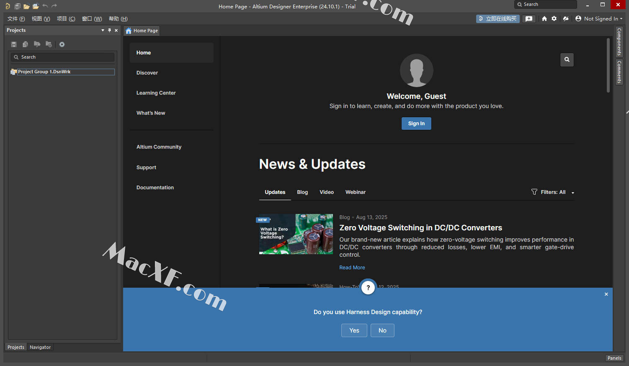Open the Projects panel options dropdown arrow
This screenshot has width=629, height=366.
pyautogui.click(x=103, y=30)
